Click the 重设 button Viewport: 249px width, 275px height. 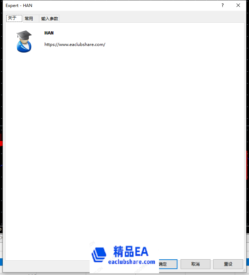228,264
